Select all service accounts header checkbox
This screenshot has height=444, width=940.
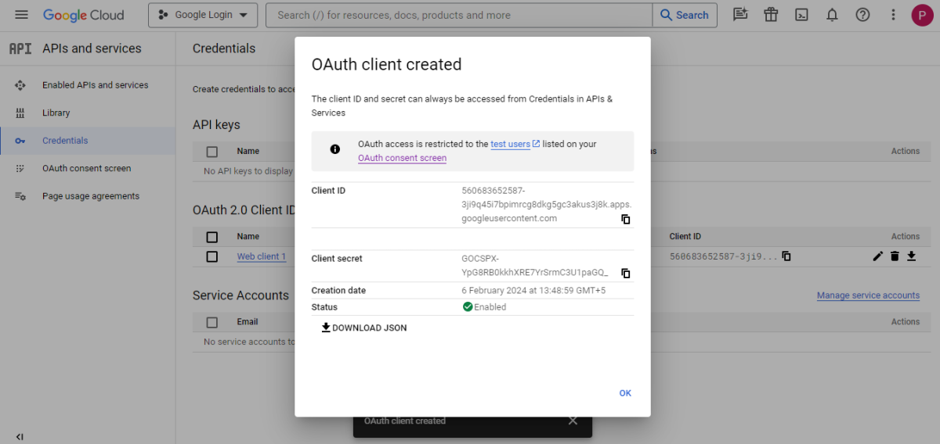211,322
